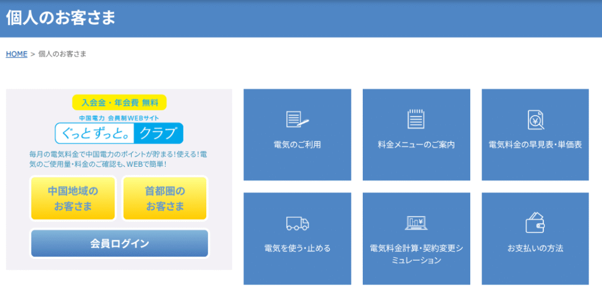Screen dimensions: 602x300
Task: Click the document-and-pen icon for 電気のご利用
Action: pyautogui.click(x=297, y=119)
